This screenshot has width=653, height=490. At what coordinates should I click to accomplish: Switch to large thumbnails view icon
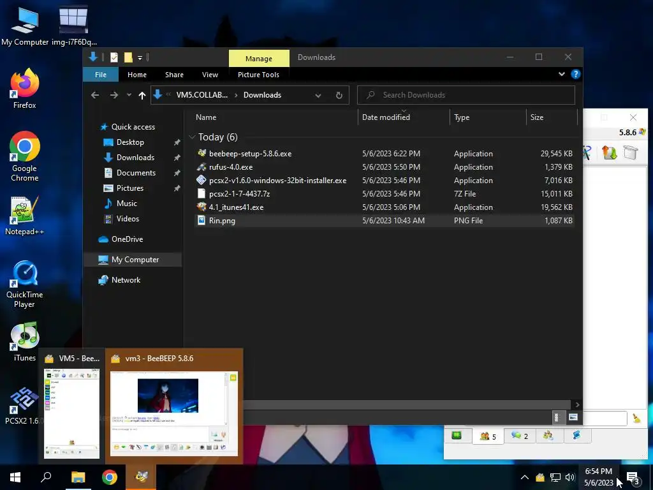573,417
